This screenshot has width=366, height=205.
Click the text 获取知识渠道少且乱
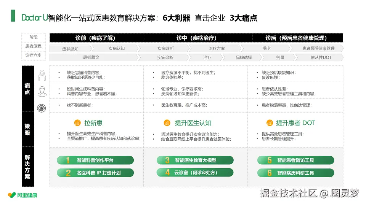85,77
